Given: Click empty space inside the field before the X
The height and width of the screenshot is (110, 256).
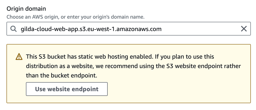Looking at the screenshot, I should (x=201, y=29).
